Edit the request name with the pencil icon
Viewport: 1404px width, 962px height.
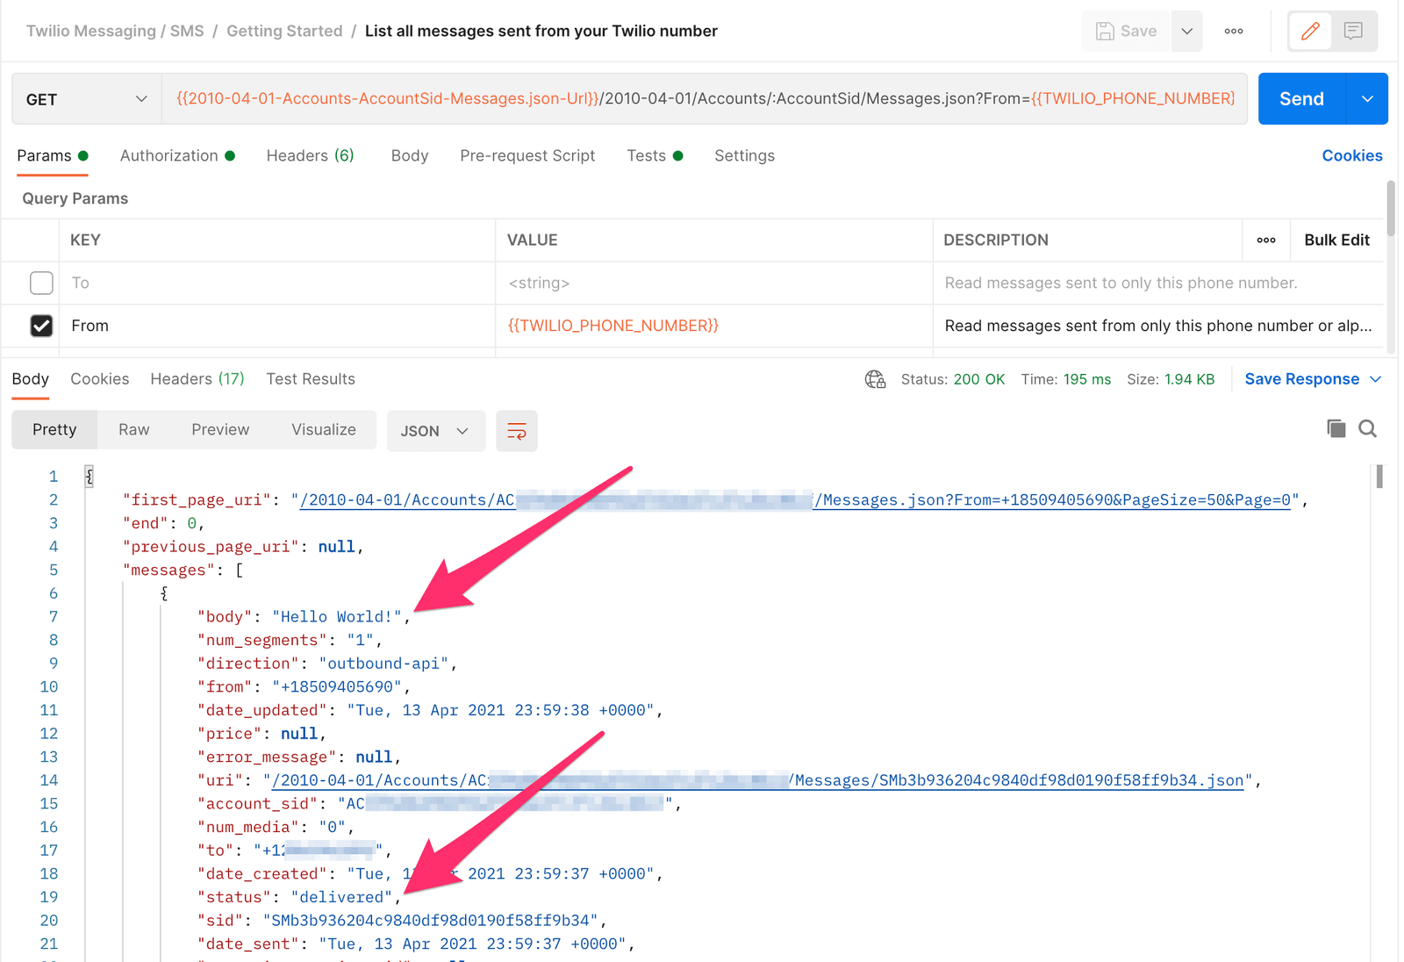[1310, 31]
